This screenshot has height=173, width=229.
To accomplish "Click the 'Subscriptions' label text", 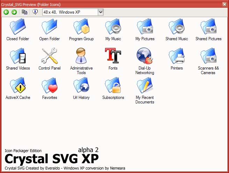I will point(113,98).
